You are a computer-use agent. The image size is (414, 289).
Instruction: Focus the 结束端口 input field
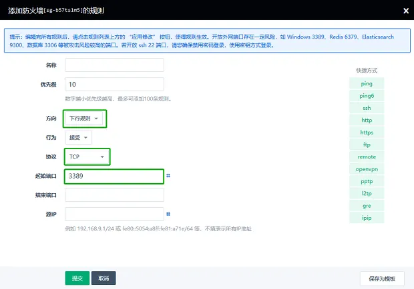(x=115, y=195)
